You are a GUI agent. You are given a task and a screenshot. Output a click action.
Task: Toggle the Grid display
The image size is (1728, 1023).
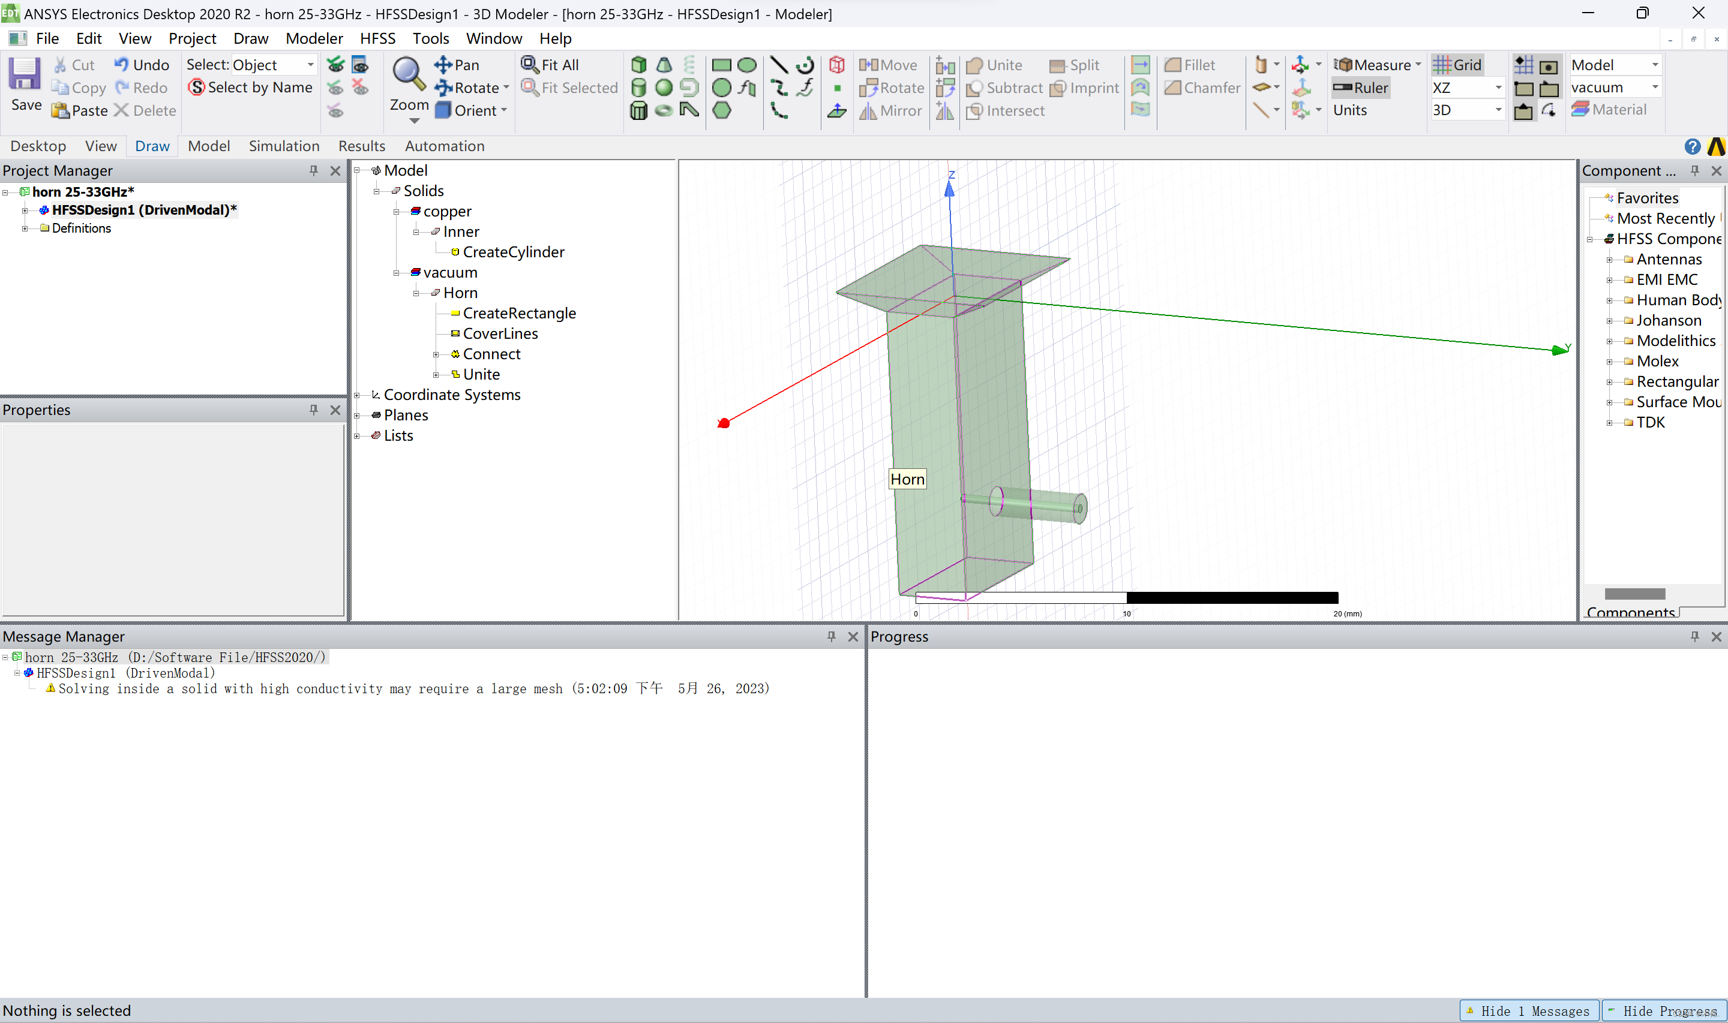pos(1457,65)
